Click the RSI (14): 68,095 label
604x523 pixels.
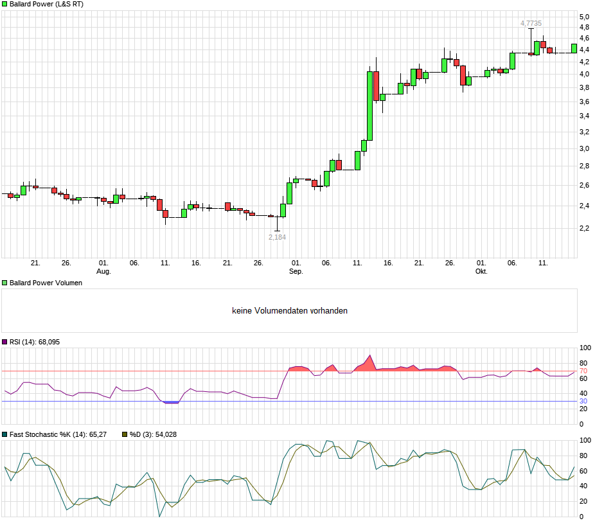click(35, 342)
